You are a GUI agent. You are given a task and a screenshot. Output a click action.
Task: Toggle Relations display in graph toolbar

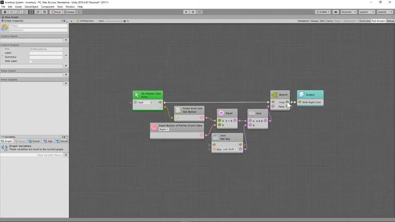303,21
